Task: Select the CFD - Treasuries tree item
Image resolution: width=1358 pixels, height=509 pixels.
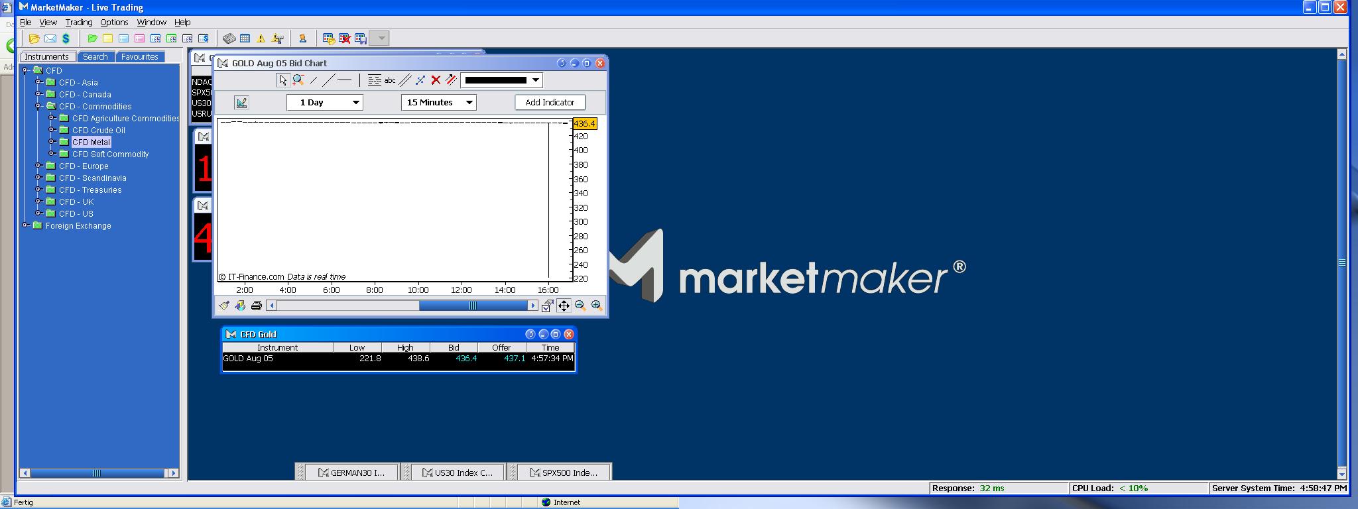Action: pyautogui.click(x=90, y=190)
